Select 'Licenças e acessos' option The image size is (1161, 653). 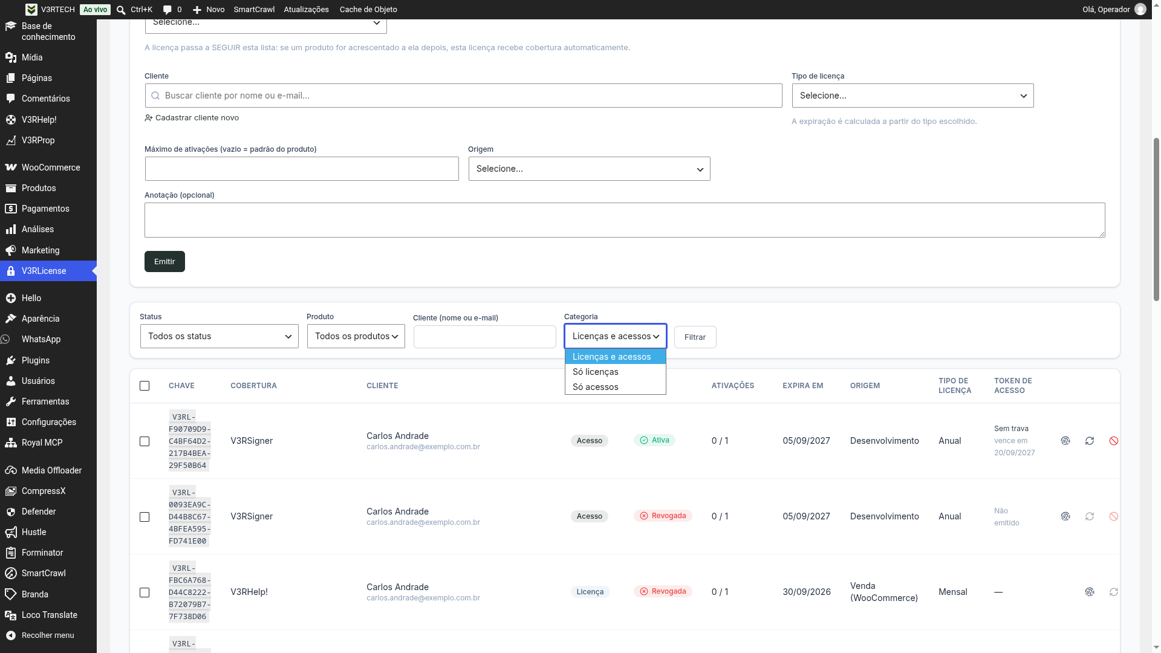pos(616,357)
